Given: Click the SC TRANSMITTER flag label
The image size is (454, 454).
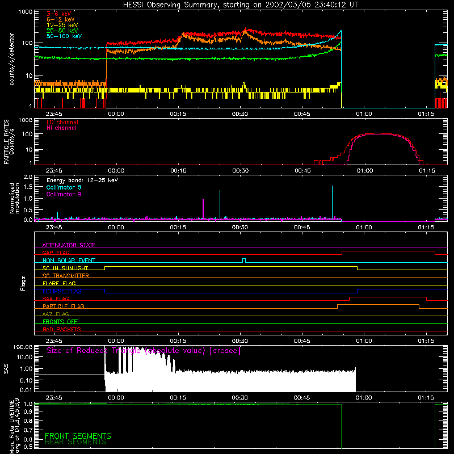Looking at the screenshot, I should (65, 276).
